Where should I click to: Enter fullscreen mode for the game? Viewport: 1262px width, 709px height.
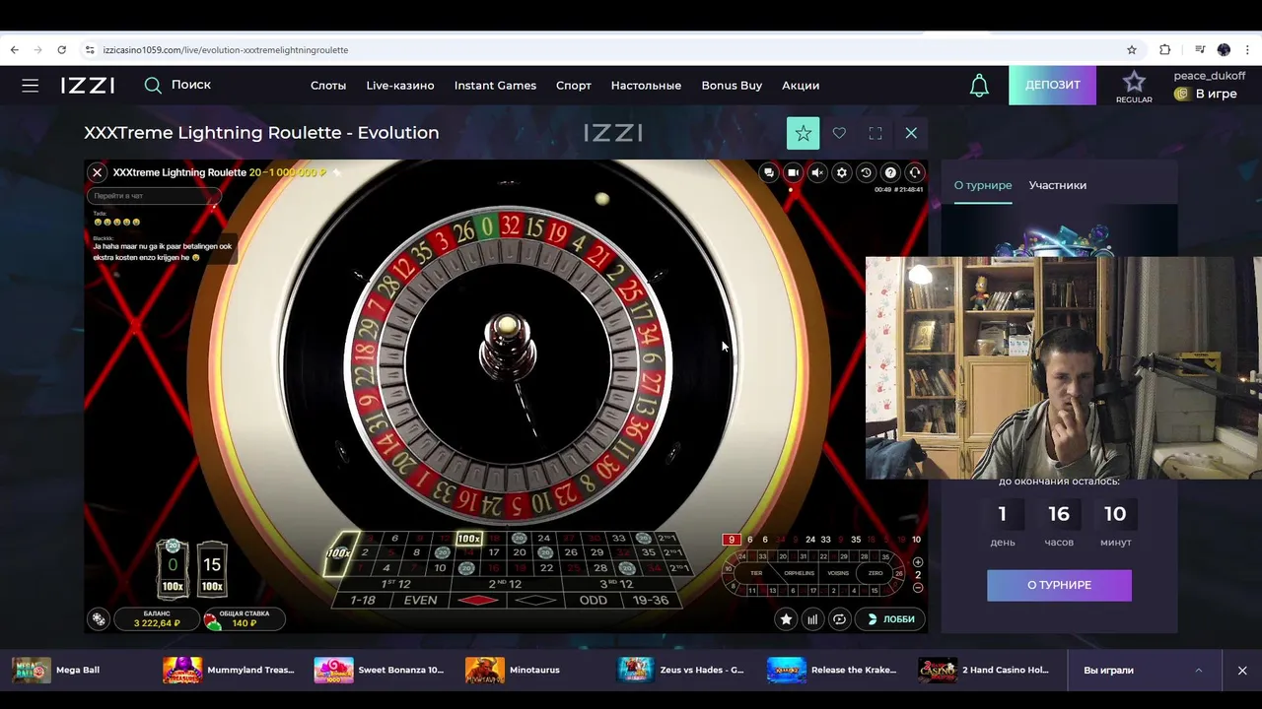click(875, 133)
